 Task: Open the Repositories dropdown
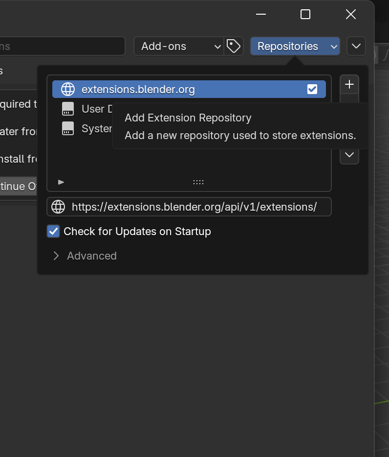295,47
